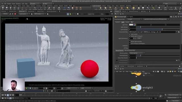Click play on the timeline playbar

10,95
